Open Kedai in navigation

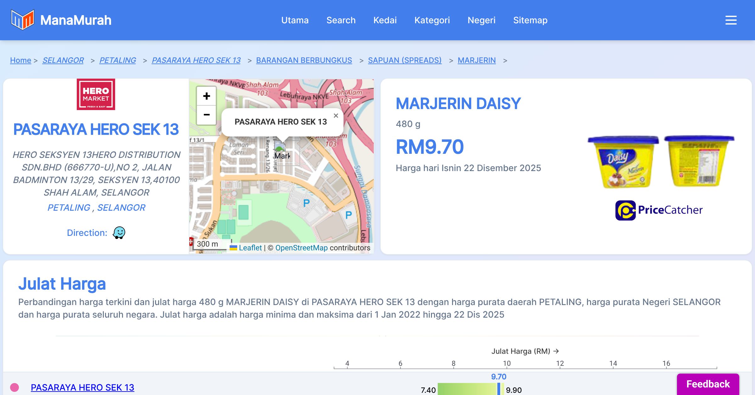[385, 20]
